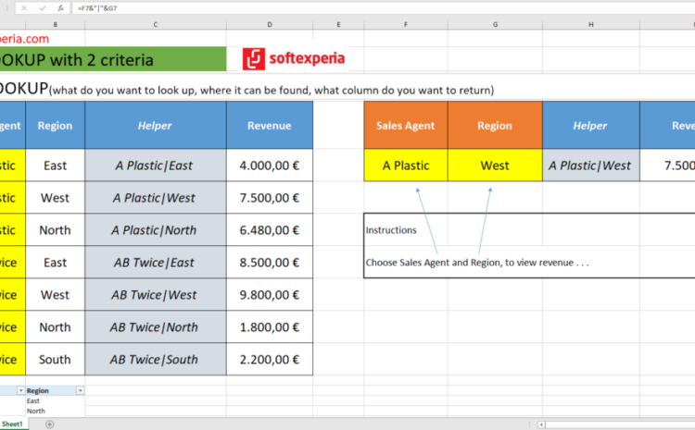Select the yellow A Plastic input cell
The width and height of the screenshot is (695, 430).
point(406,165)
